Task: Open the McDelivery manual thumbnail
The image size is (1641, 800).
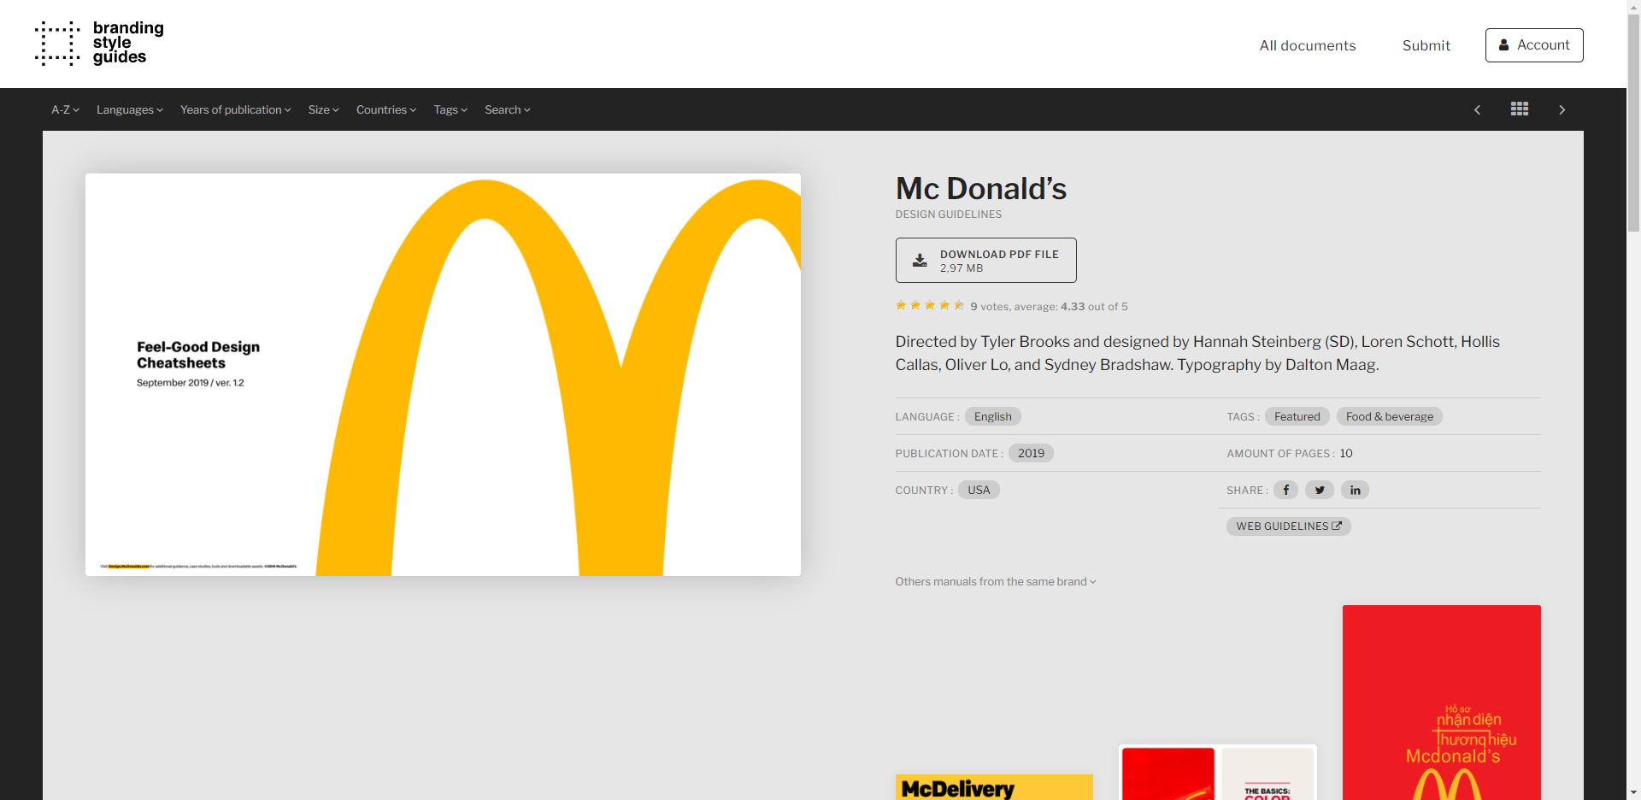Action: click(x=994, y=787)
